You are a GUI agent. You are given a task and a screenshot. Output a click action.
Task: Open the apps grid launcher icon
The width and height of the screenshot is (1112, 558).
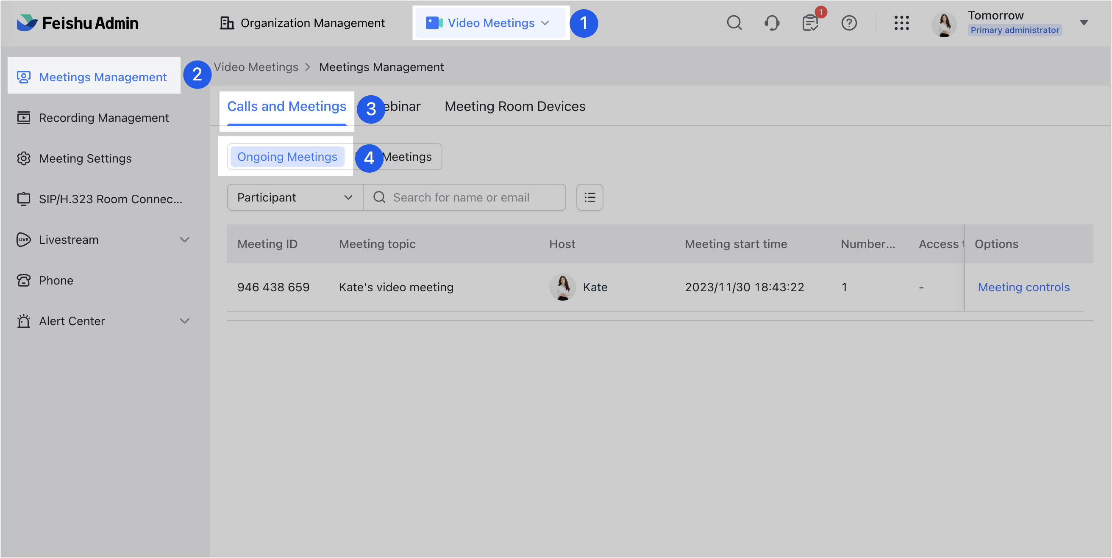pos(902,23)
